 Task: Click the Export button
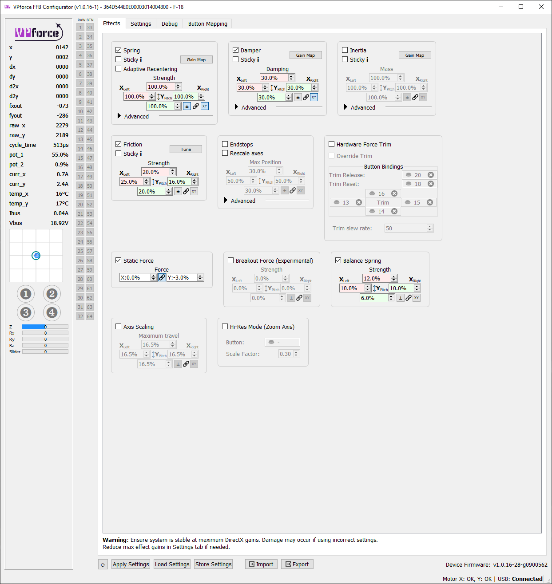297,564
